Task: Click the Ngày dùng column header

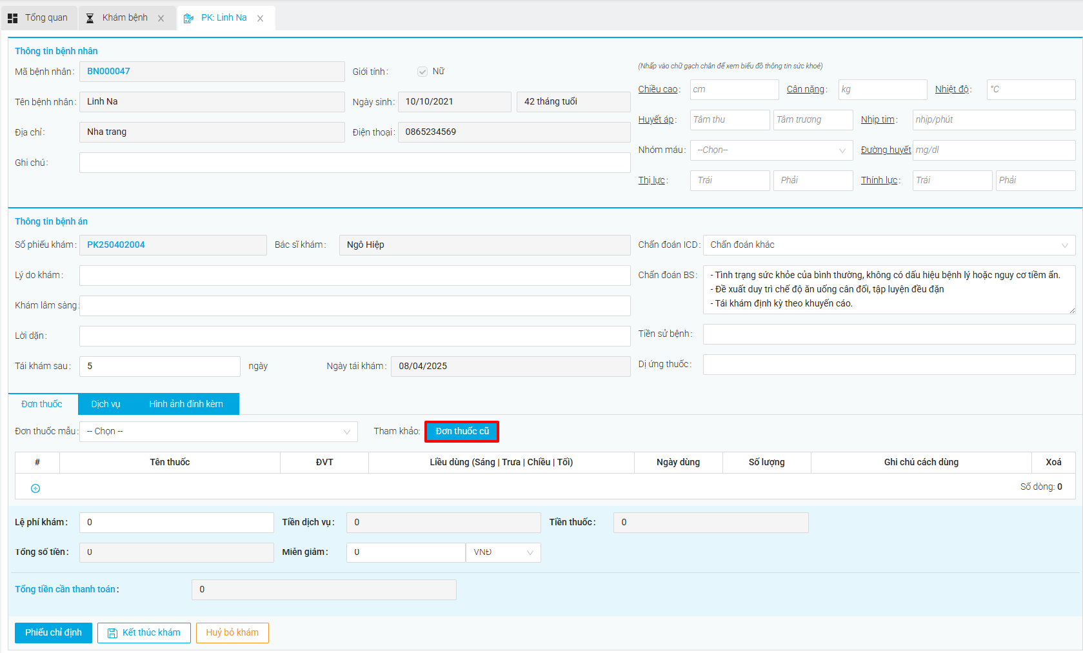Action: click(x=679, y=463)
